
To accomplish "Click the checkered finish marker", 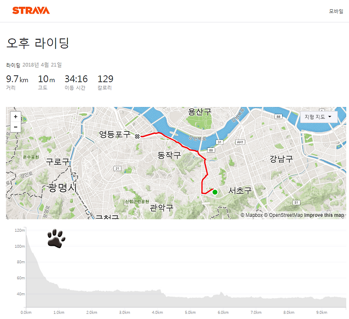I will tap(137, 136).
